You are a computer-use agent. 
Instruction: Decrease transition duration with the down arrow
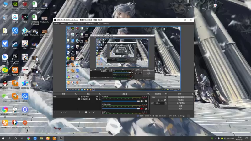tap(166, 104)
